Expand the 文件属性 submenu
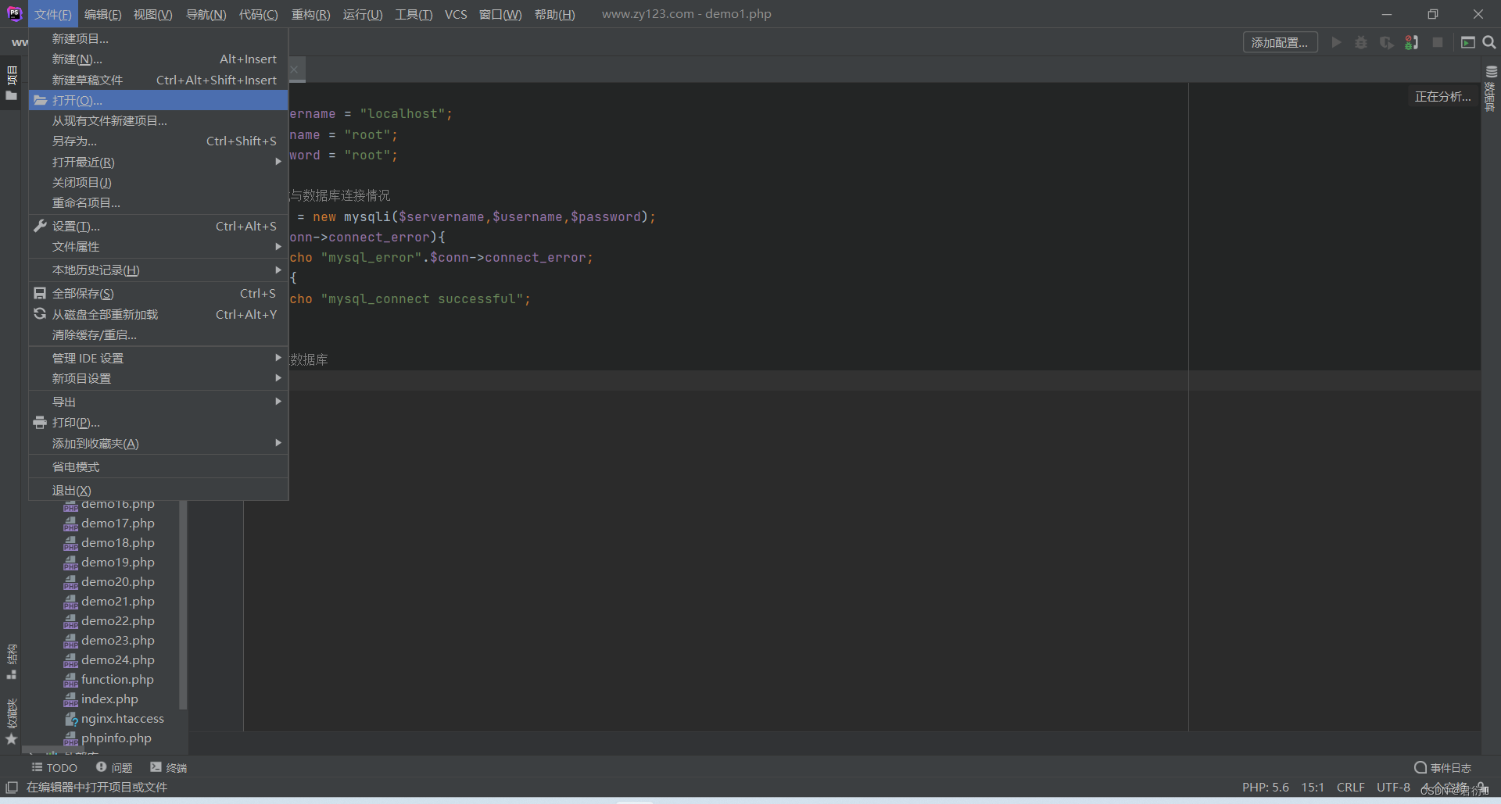This screenshot has width=1501, height=804. point(159,246)
